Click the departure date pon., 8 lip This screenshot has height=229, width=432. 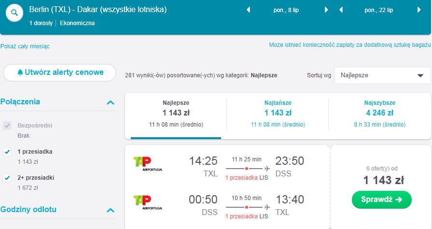(286, 10)
